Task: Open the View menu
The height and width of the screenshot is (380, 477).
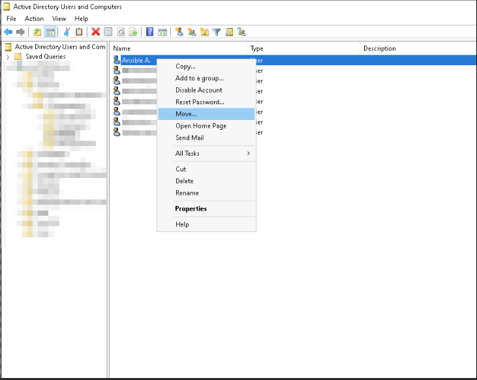Action: pos(59,19)
